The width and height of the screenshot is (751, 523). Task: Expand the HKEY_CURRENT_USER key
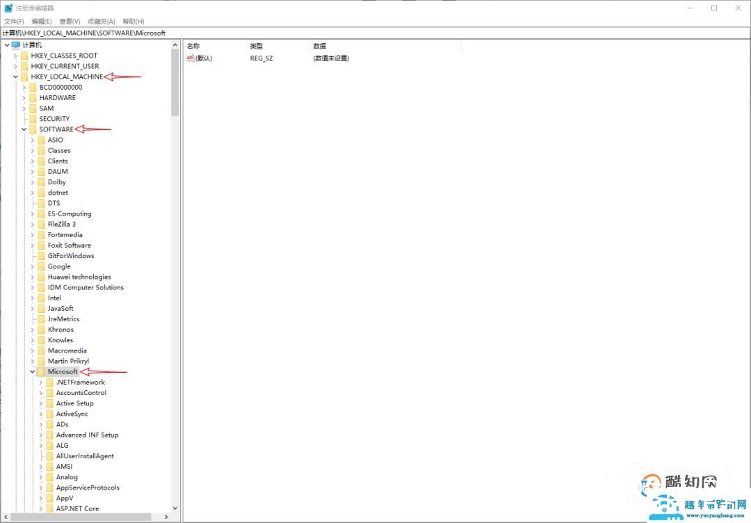(15, 65)
